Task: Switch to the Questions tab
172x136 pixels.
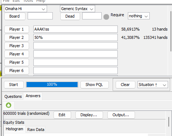Action: (13, 96)
